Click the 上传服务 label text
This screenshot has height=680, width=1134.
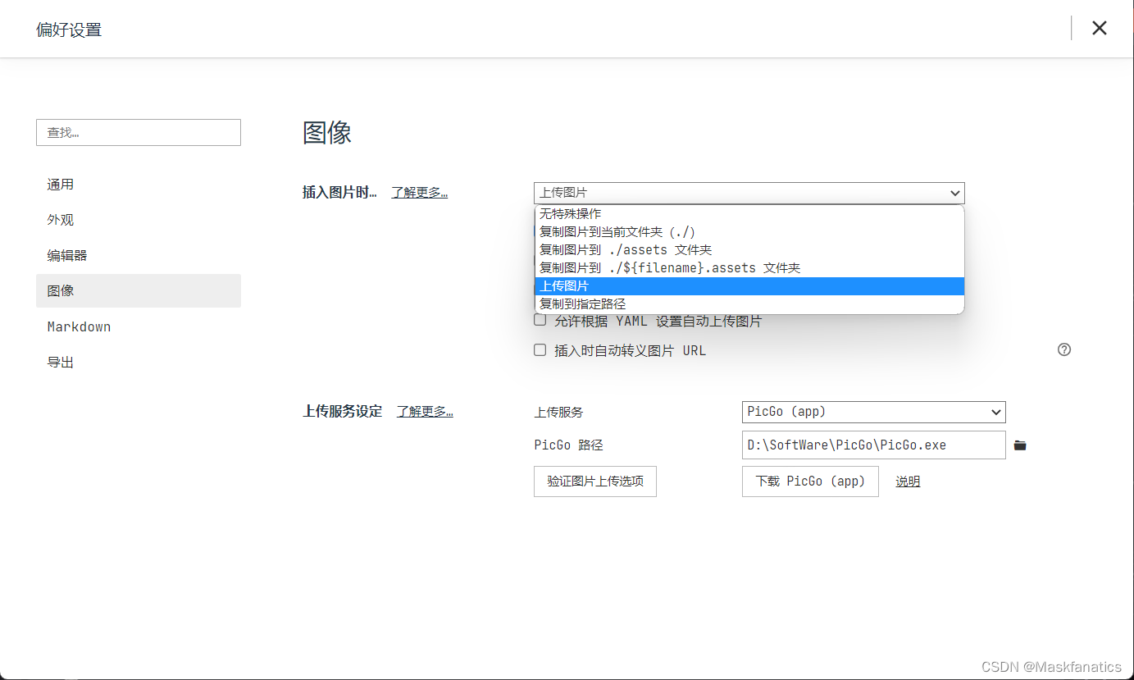(558, 413)
